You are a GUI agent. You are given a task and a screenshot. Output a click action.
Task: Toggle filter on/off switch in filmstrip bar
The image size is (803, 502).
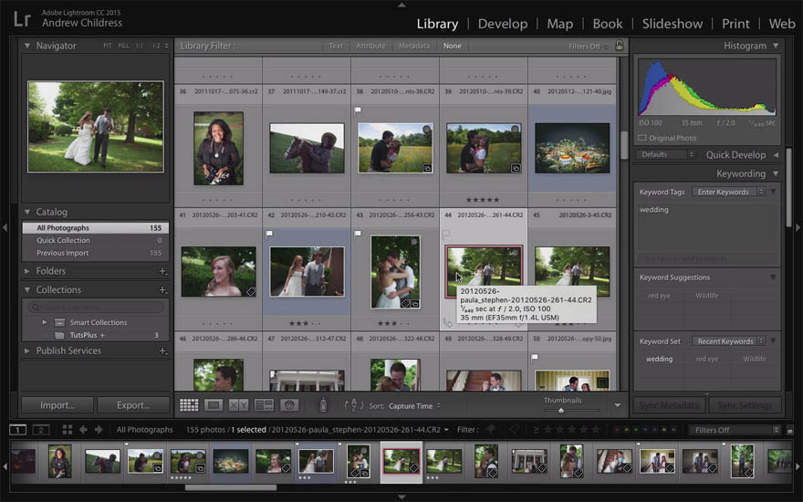[x=789, y=430]
